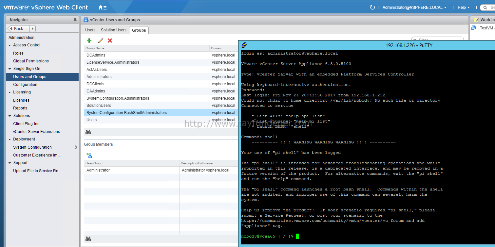Pin the Navigator panel
This screenshot has width=495, height=247.
[x=75, y=20]
